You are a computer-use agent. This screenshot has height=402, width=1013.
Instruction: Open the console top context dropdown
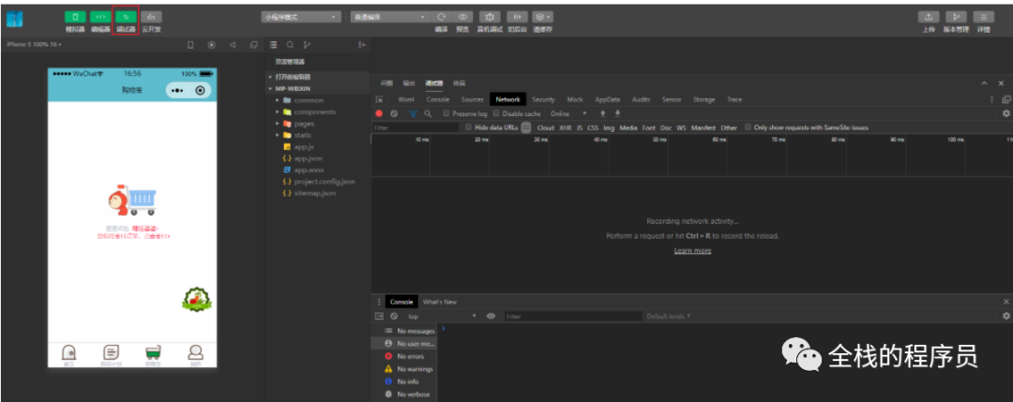(x=442, y=316)
